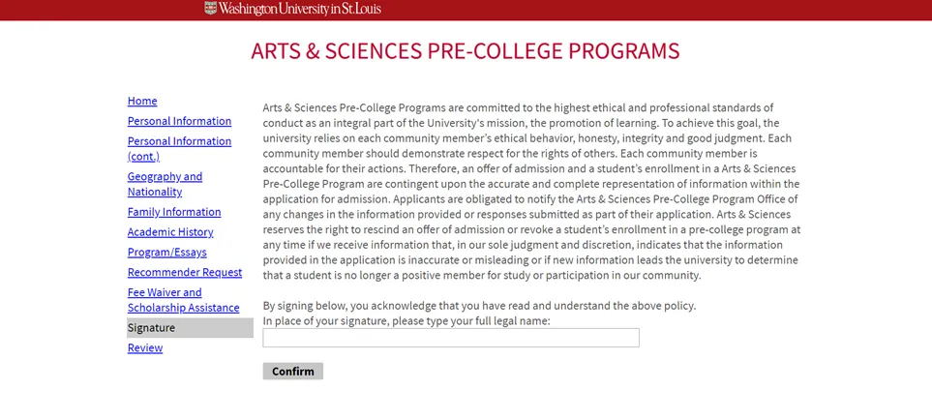
Task: Click the Arts & Sciences Pre-College Programs heading
Action: [x=466, y=51]
